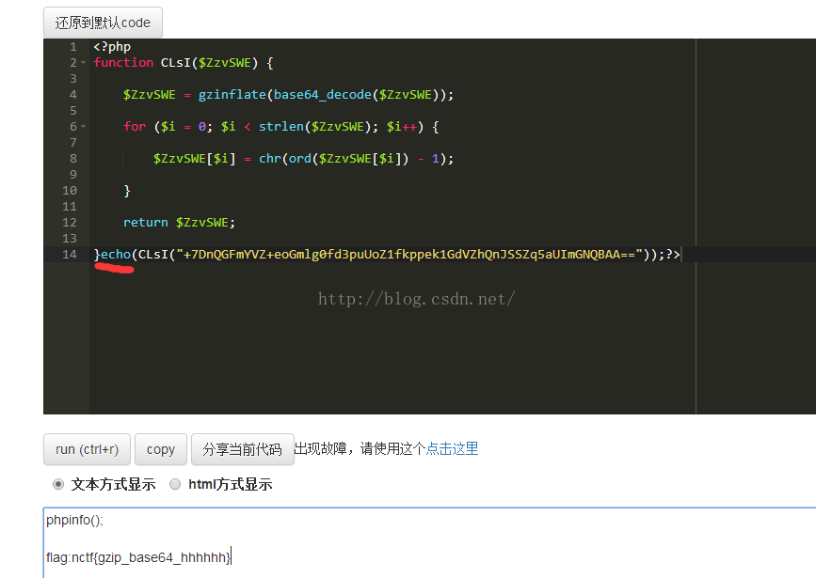Click the phpinfo(); output line

pos(75,520)
